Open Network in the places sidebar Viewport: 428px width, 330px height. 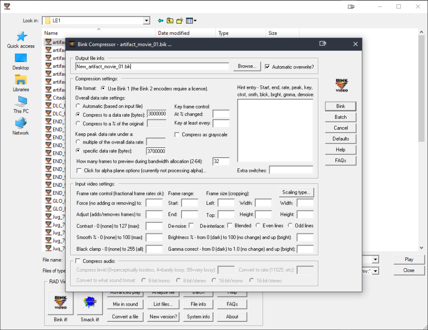[21, 127]
